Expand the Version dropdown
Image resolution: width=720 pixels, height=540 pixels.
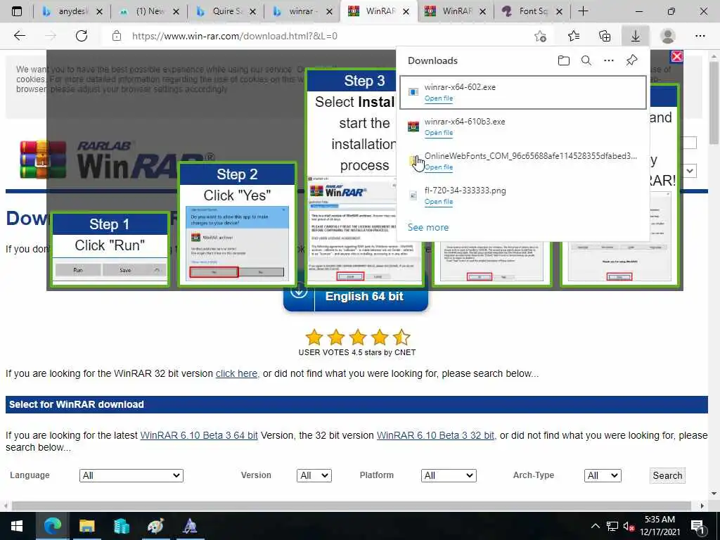click(x=314, y=476)
